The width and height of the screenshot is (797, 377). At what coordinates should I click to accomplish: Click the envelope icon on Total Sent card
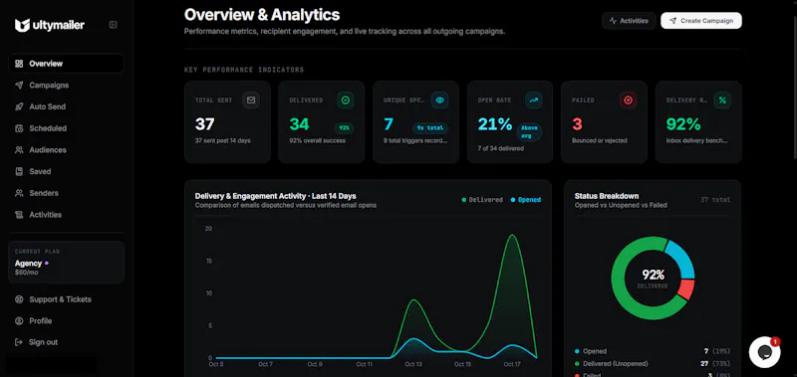click(x=251, y=99)
